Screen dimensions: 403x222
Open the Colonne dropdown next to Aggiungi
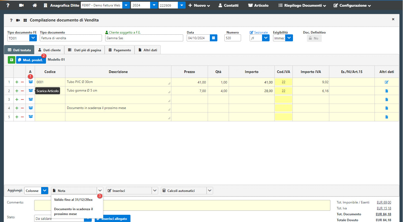tap(45, 191)
